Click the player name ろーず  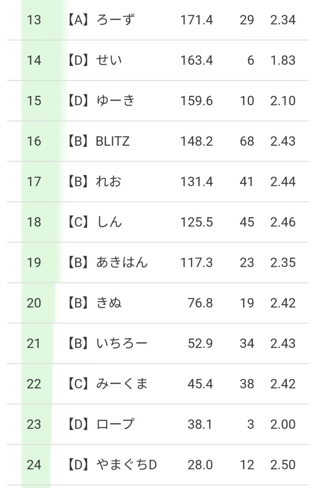[x=115, y=20]
